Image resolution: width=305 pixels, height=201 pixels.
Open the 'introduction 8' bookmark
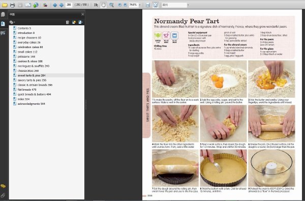point(26,33)
